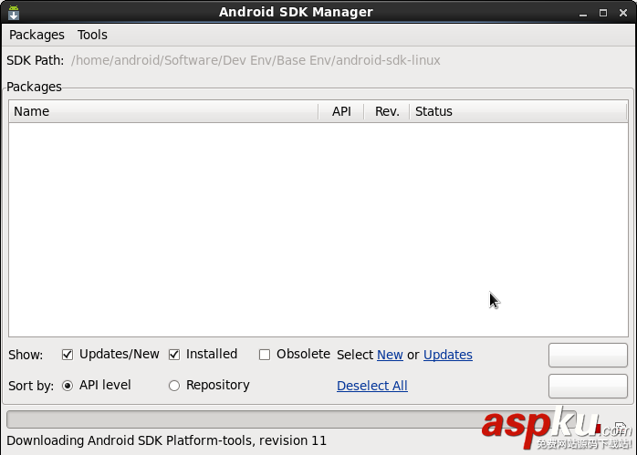Uncheck the Installed checkbox
This screenshot has height=455, width=637.
pyautogui.click(x=174, y=355)
